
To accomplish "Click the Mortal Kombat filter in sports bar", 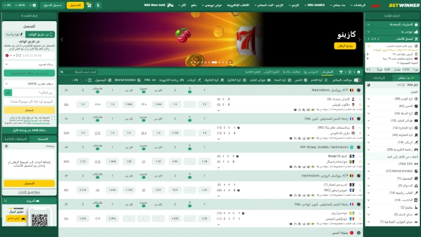I will tap(128, 80).
